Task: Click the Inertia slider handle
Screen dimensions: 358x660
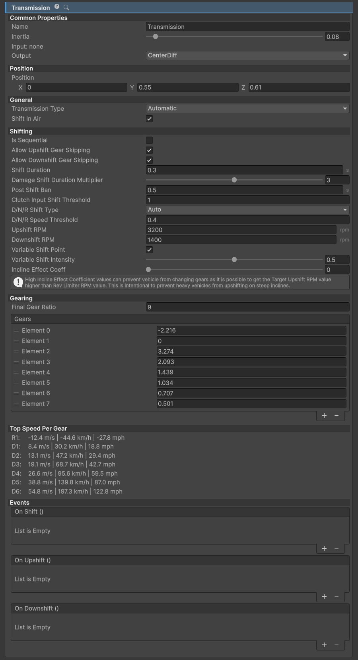Action: coord(156,37)
